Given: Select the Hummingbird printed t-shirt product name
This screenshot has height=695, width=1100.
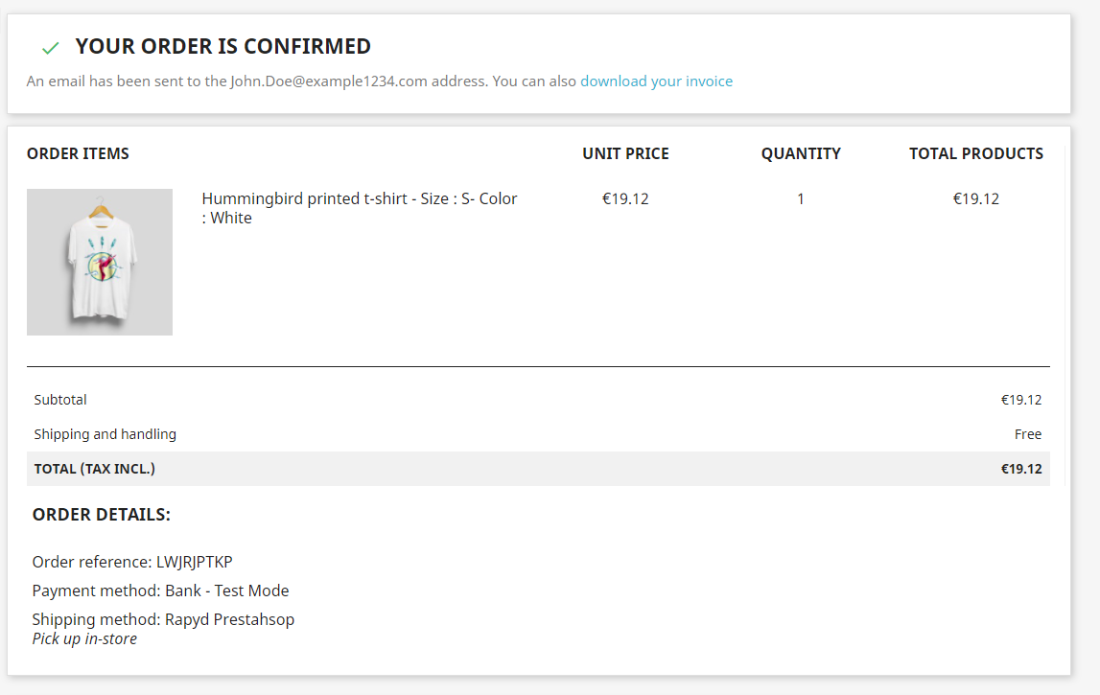Looking at the screenshot, I should pos(359,208).
